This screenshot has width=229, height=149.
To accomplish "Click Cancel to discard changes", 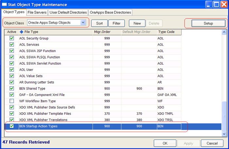I will click(212, 143).
